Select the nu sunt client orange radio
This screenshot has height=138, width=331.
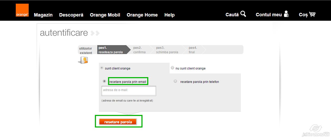pyautogui.click(x=172, y=68)
